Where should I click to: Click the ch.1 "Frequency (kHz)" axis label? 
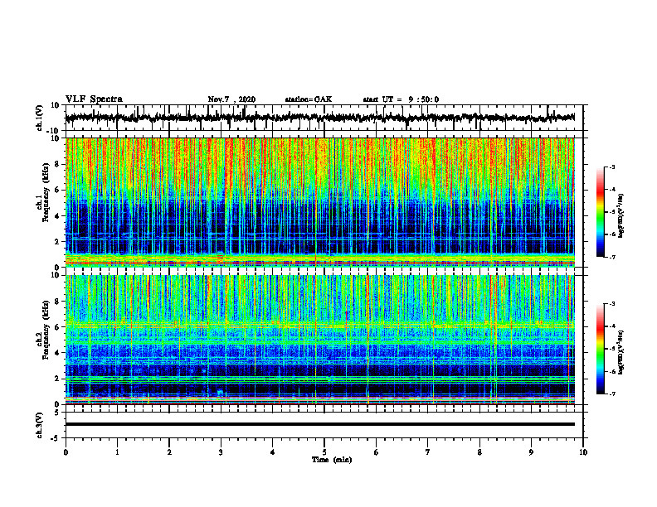46,193
